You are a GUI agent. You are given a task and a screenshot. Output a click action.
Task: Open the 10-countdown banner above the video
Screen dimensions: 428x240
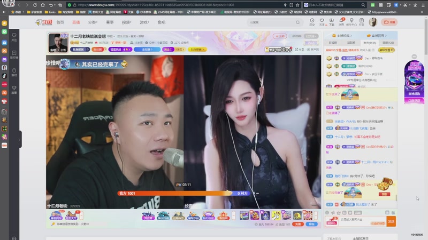[278, 50]
